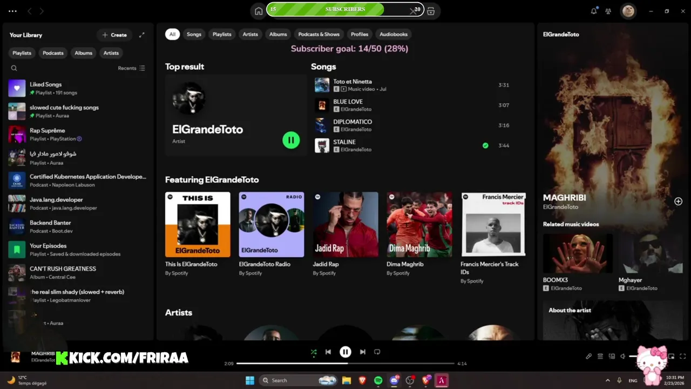Select the Playlists search filter tab
Viewport: 691px width, 389px height.
222,34
